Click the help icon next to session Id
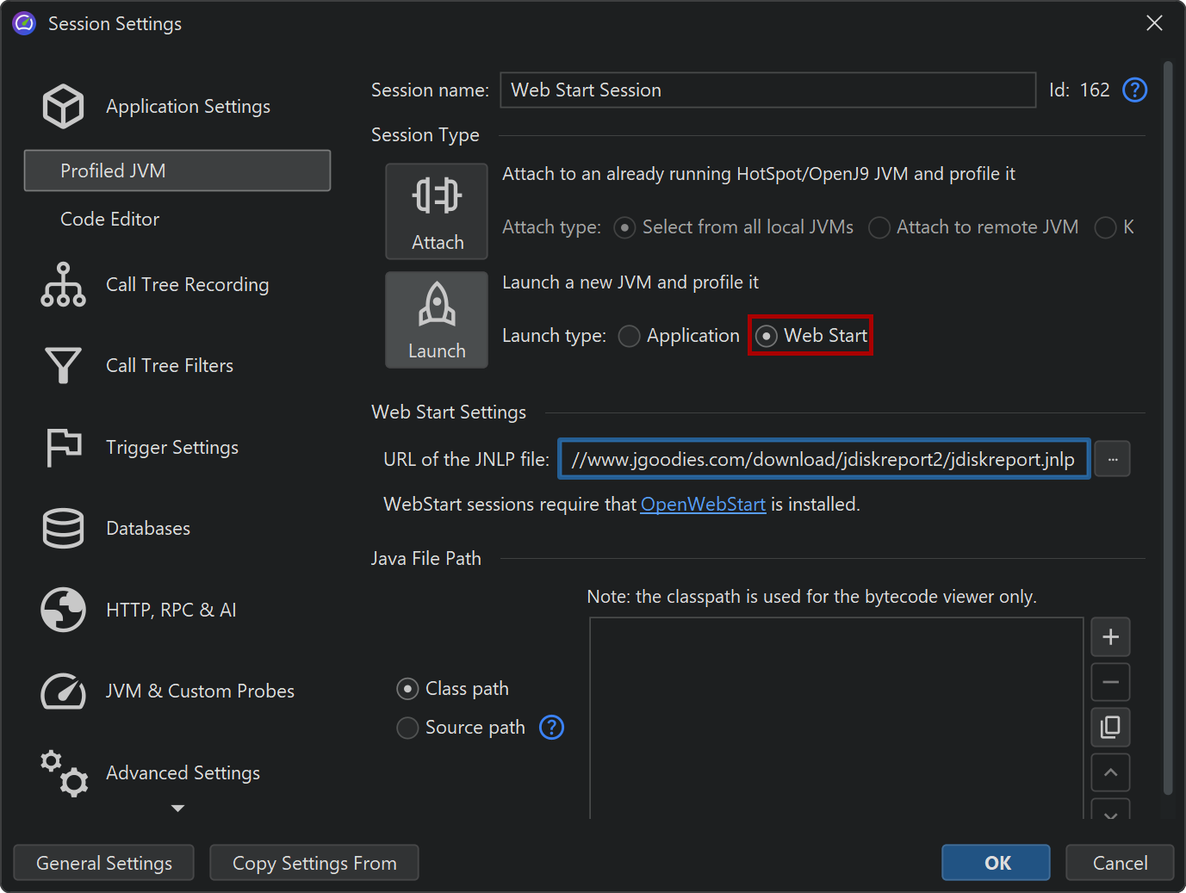The width and height of the screenshot is (1186, 893). 1134,90
